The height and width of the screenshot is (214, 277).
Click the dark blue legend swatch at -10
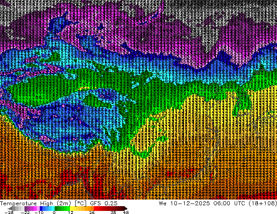pos(41,208)
